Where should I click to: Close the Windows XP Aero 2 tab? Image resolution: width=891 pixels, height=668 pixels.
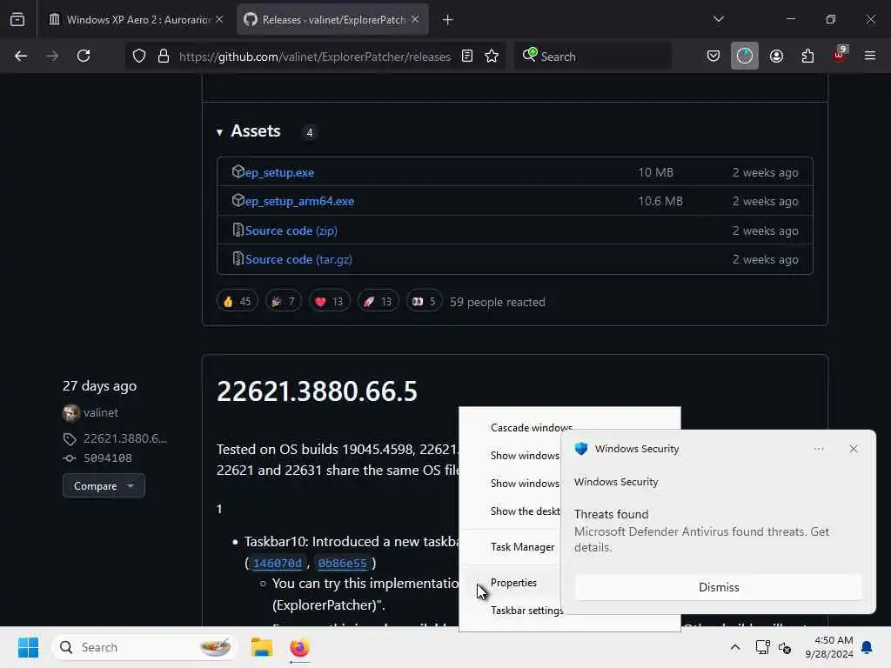pos(219,19)
